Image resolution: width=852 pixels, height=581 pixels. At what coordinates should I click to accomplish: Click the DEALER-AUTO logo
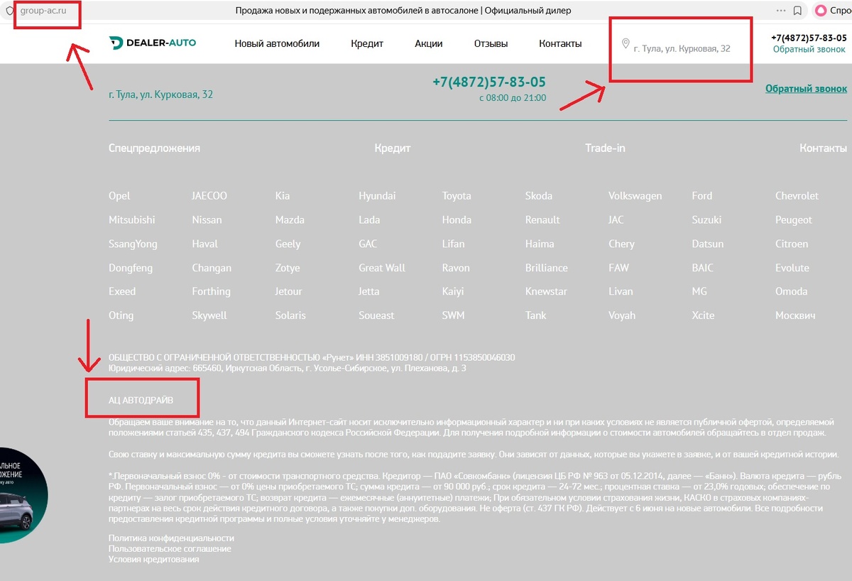coord(153,43)
